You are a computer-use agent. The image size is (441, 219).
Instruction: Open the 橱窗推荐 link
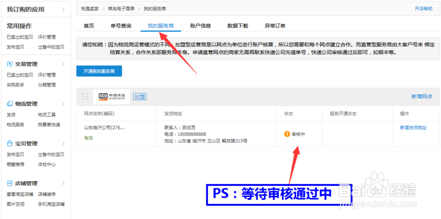coord(15,164)
